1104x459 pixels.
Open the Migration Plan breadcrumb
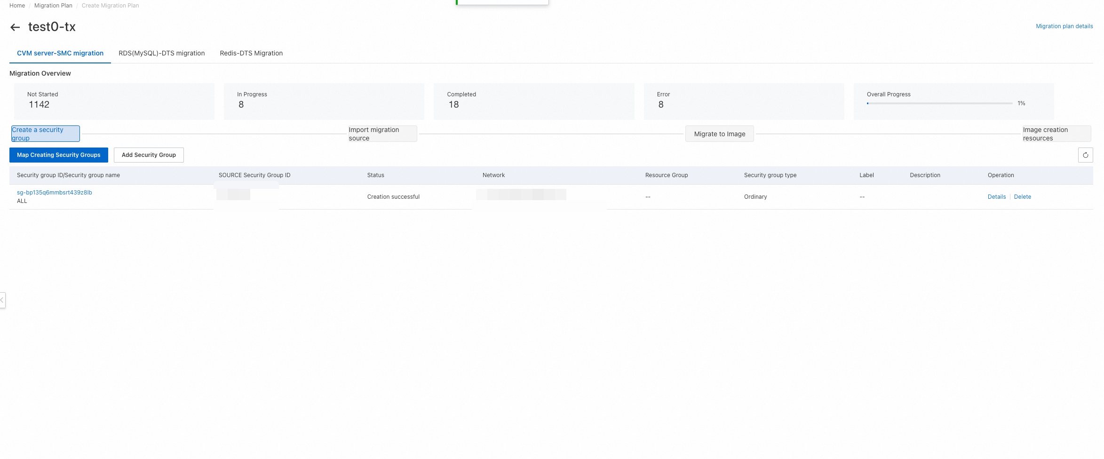pos(53,6)
